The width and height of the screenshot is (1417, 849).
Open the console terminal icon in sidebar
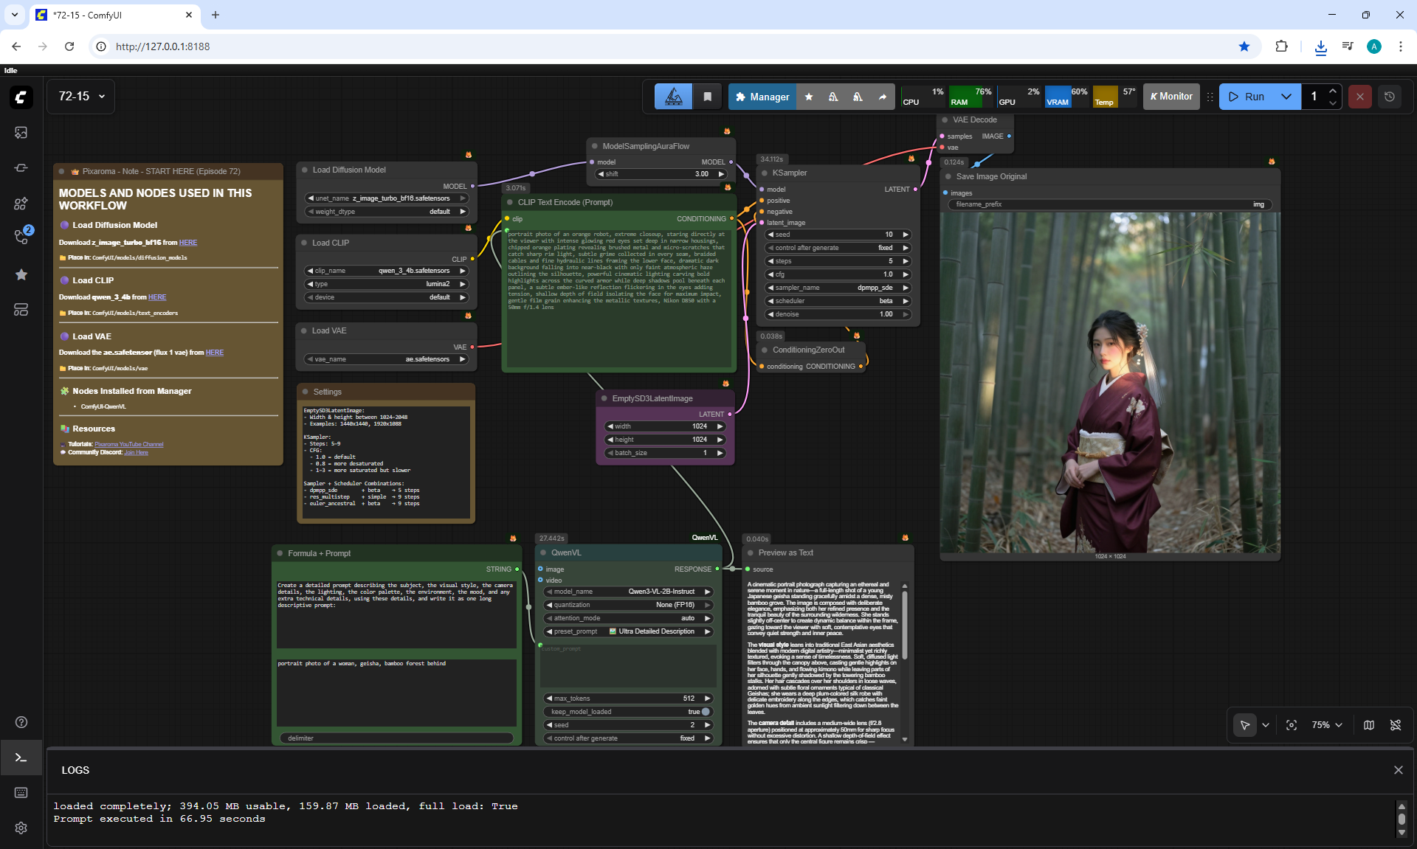21,758
